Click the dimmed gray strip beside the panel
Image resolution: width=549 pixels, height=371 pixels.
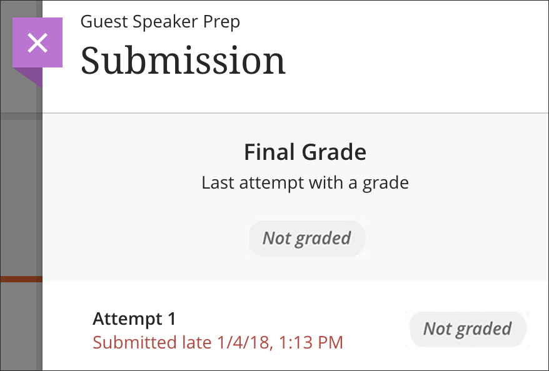tap(21, 187)
